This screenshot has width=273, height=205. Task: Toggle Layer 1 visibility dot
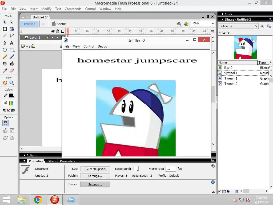coord(53,37)
